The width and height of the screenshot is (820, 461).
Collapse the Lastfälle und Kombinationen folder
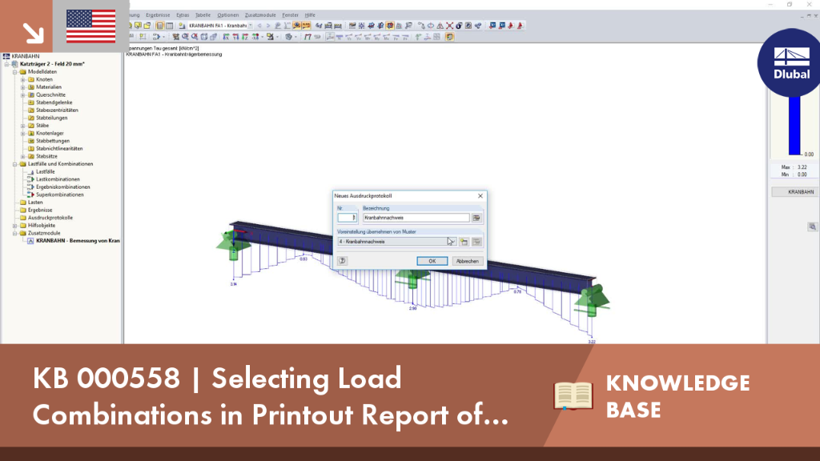point(14,164)
